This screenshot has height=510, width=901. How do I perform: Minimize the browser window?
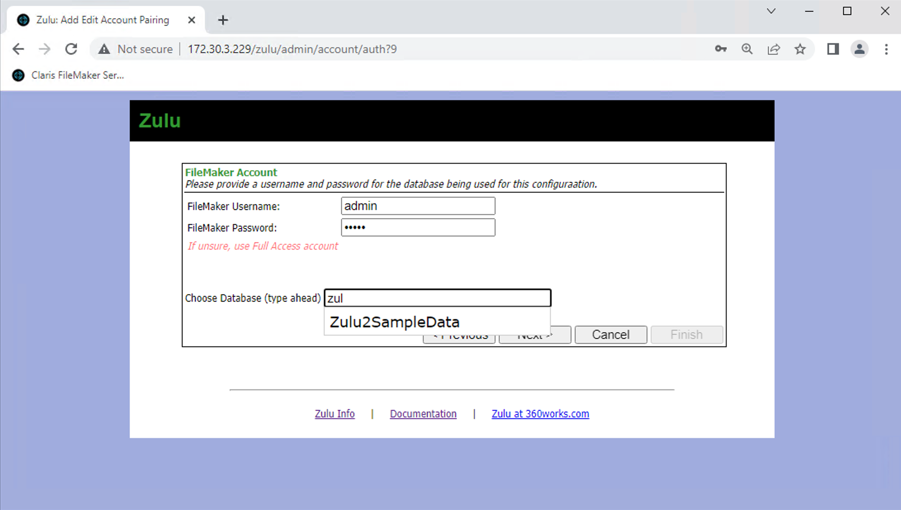809,11
